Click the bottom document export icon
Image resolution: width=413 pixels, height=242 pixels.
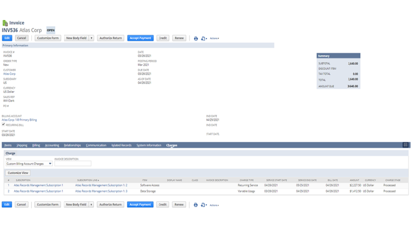coord(203,205)
